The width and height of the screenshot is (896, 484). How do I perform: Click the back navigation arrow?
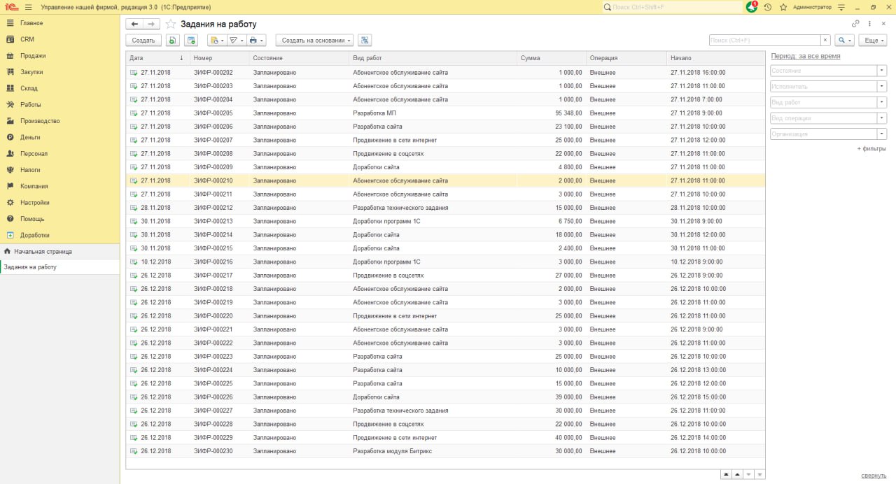coord(134,24)
